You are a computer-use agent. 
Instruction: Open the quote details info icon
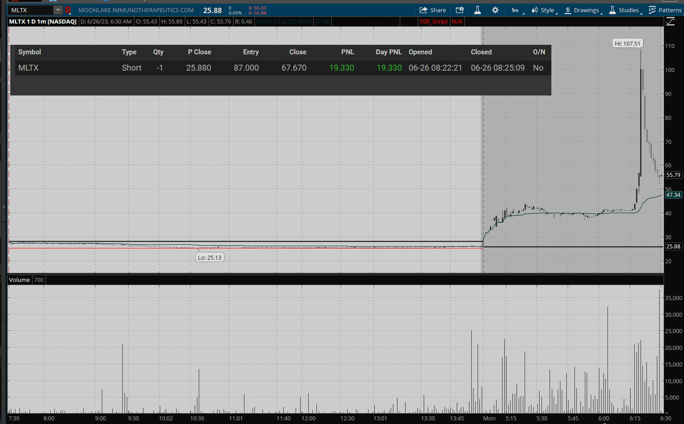click(459, 10)
